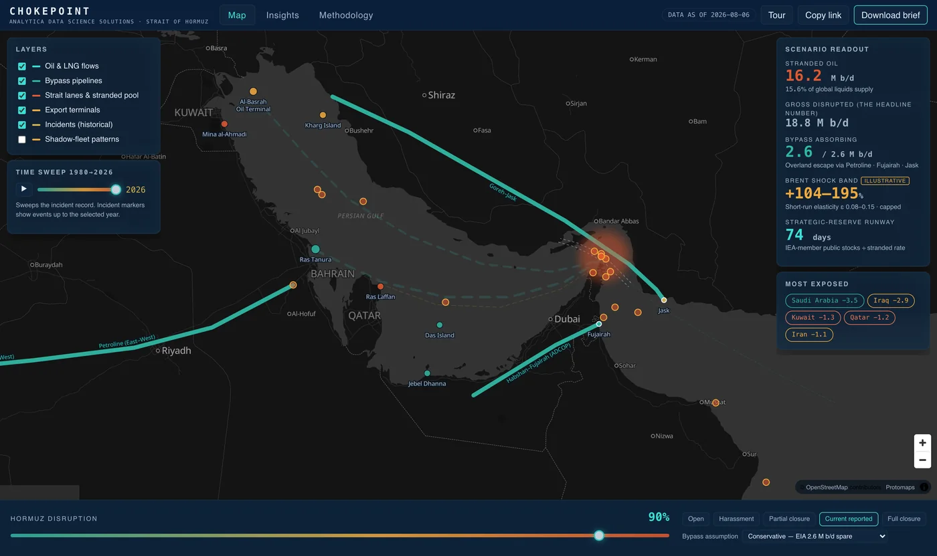The image size is (937, 556).
Task: Click the +104–195% Brent shock value
Action: (824, 193)
